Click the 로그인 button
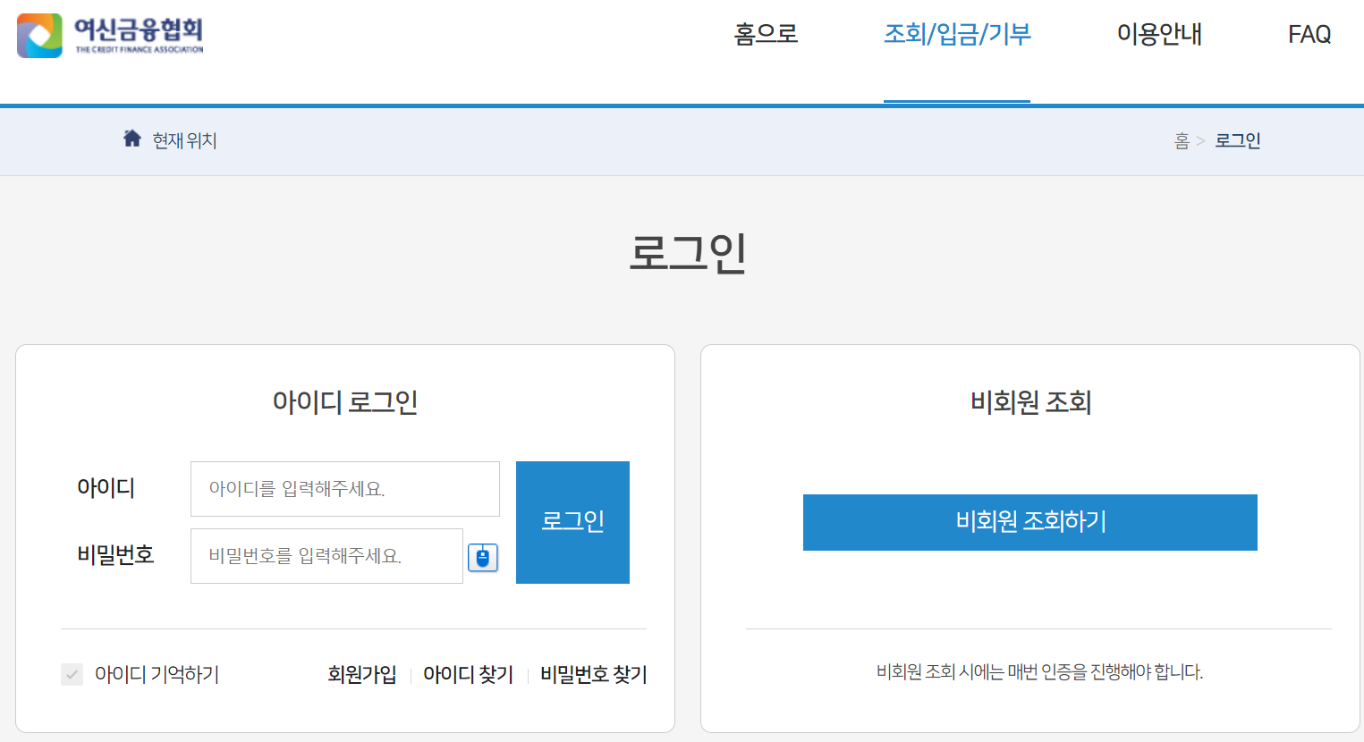Viewport: 1364px width, 742px height. pyautogui.click(x=572, y=522)
